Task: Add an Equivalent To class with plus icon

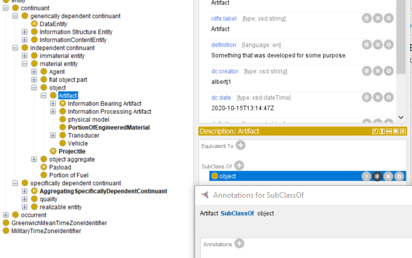Action: click(x=240, y=145)
